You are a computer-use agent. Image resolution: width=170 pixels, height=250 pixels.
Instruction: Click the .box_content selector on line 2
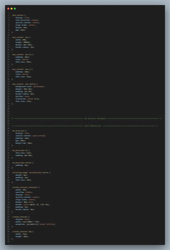point(18,15)
